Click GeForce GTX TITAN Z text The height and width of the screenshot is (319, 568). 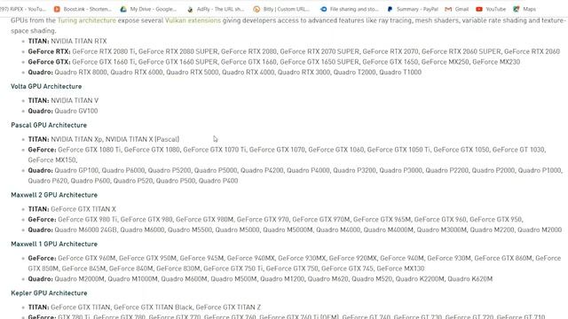coord(228,307)
